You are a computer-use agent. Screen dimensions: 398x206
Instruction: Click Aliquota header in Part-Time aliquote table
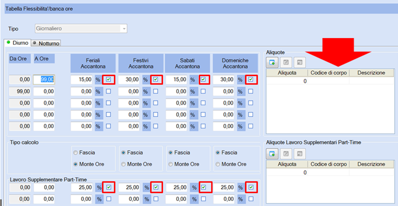pyautogui.click(x=287, y=164)
